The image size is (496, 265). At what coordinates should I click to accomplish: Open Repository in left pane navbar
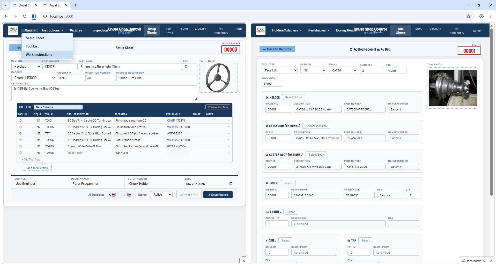tap(221, 31)
